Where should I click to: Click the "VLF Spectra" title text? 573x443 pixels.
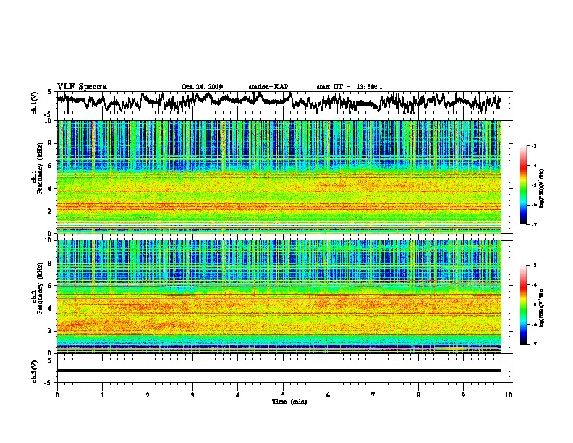pos(82,86)
